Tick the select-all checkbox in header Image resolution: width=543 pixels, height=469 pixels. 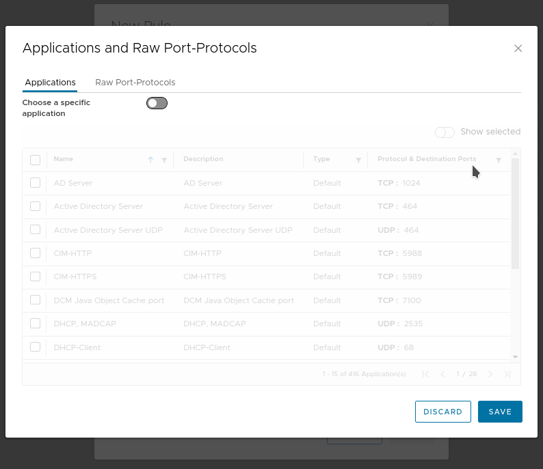pyautogui.click(x=36, y=160)
